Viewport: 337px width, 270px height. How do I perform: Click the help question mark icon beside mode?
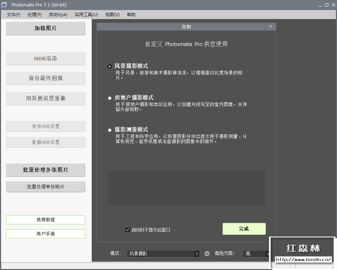207,254
